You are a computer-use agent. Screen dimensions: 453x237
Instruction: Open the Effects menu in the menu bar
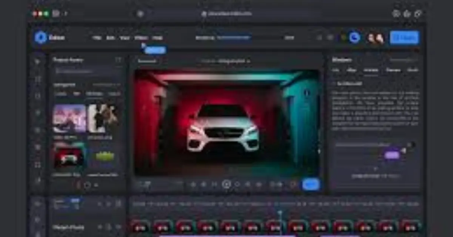[141, 38]
